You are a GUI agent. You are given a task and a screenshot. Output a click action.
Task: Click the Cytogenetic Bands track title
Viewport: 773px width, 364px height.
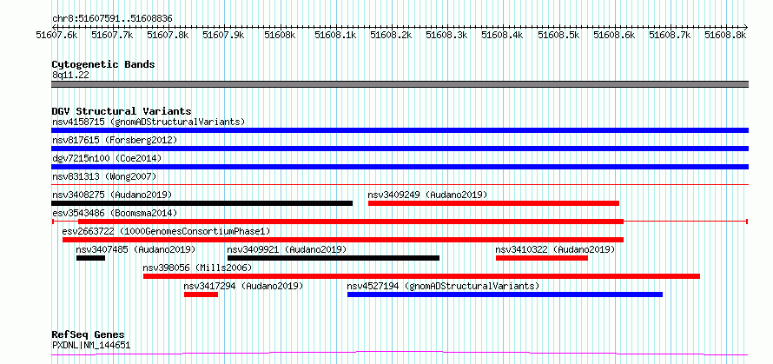[x=103, y=64]
